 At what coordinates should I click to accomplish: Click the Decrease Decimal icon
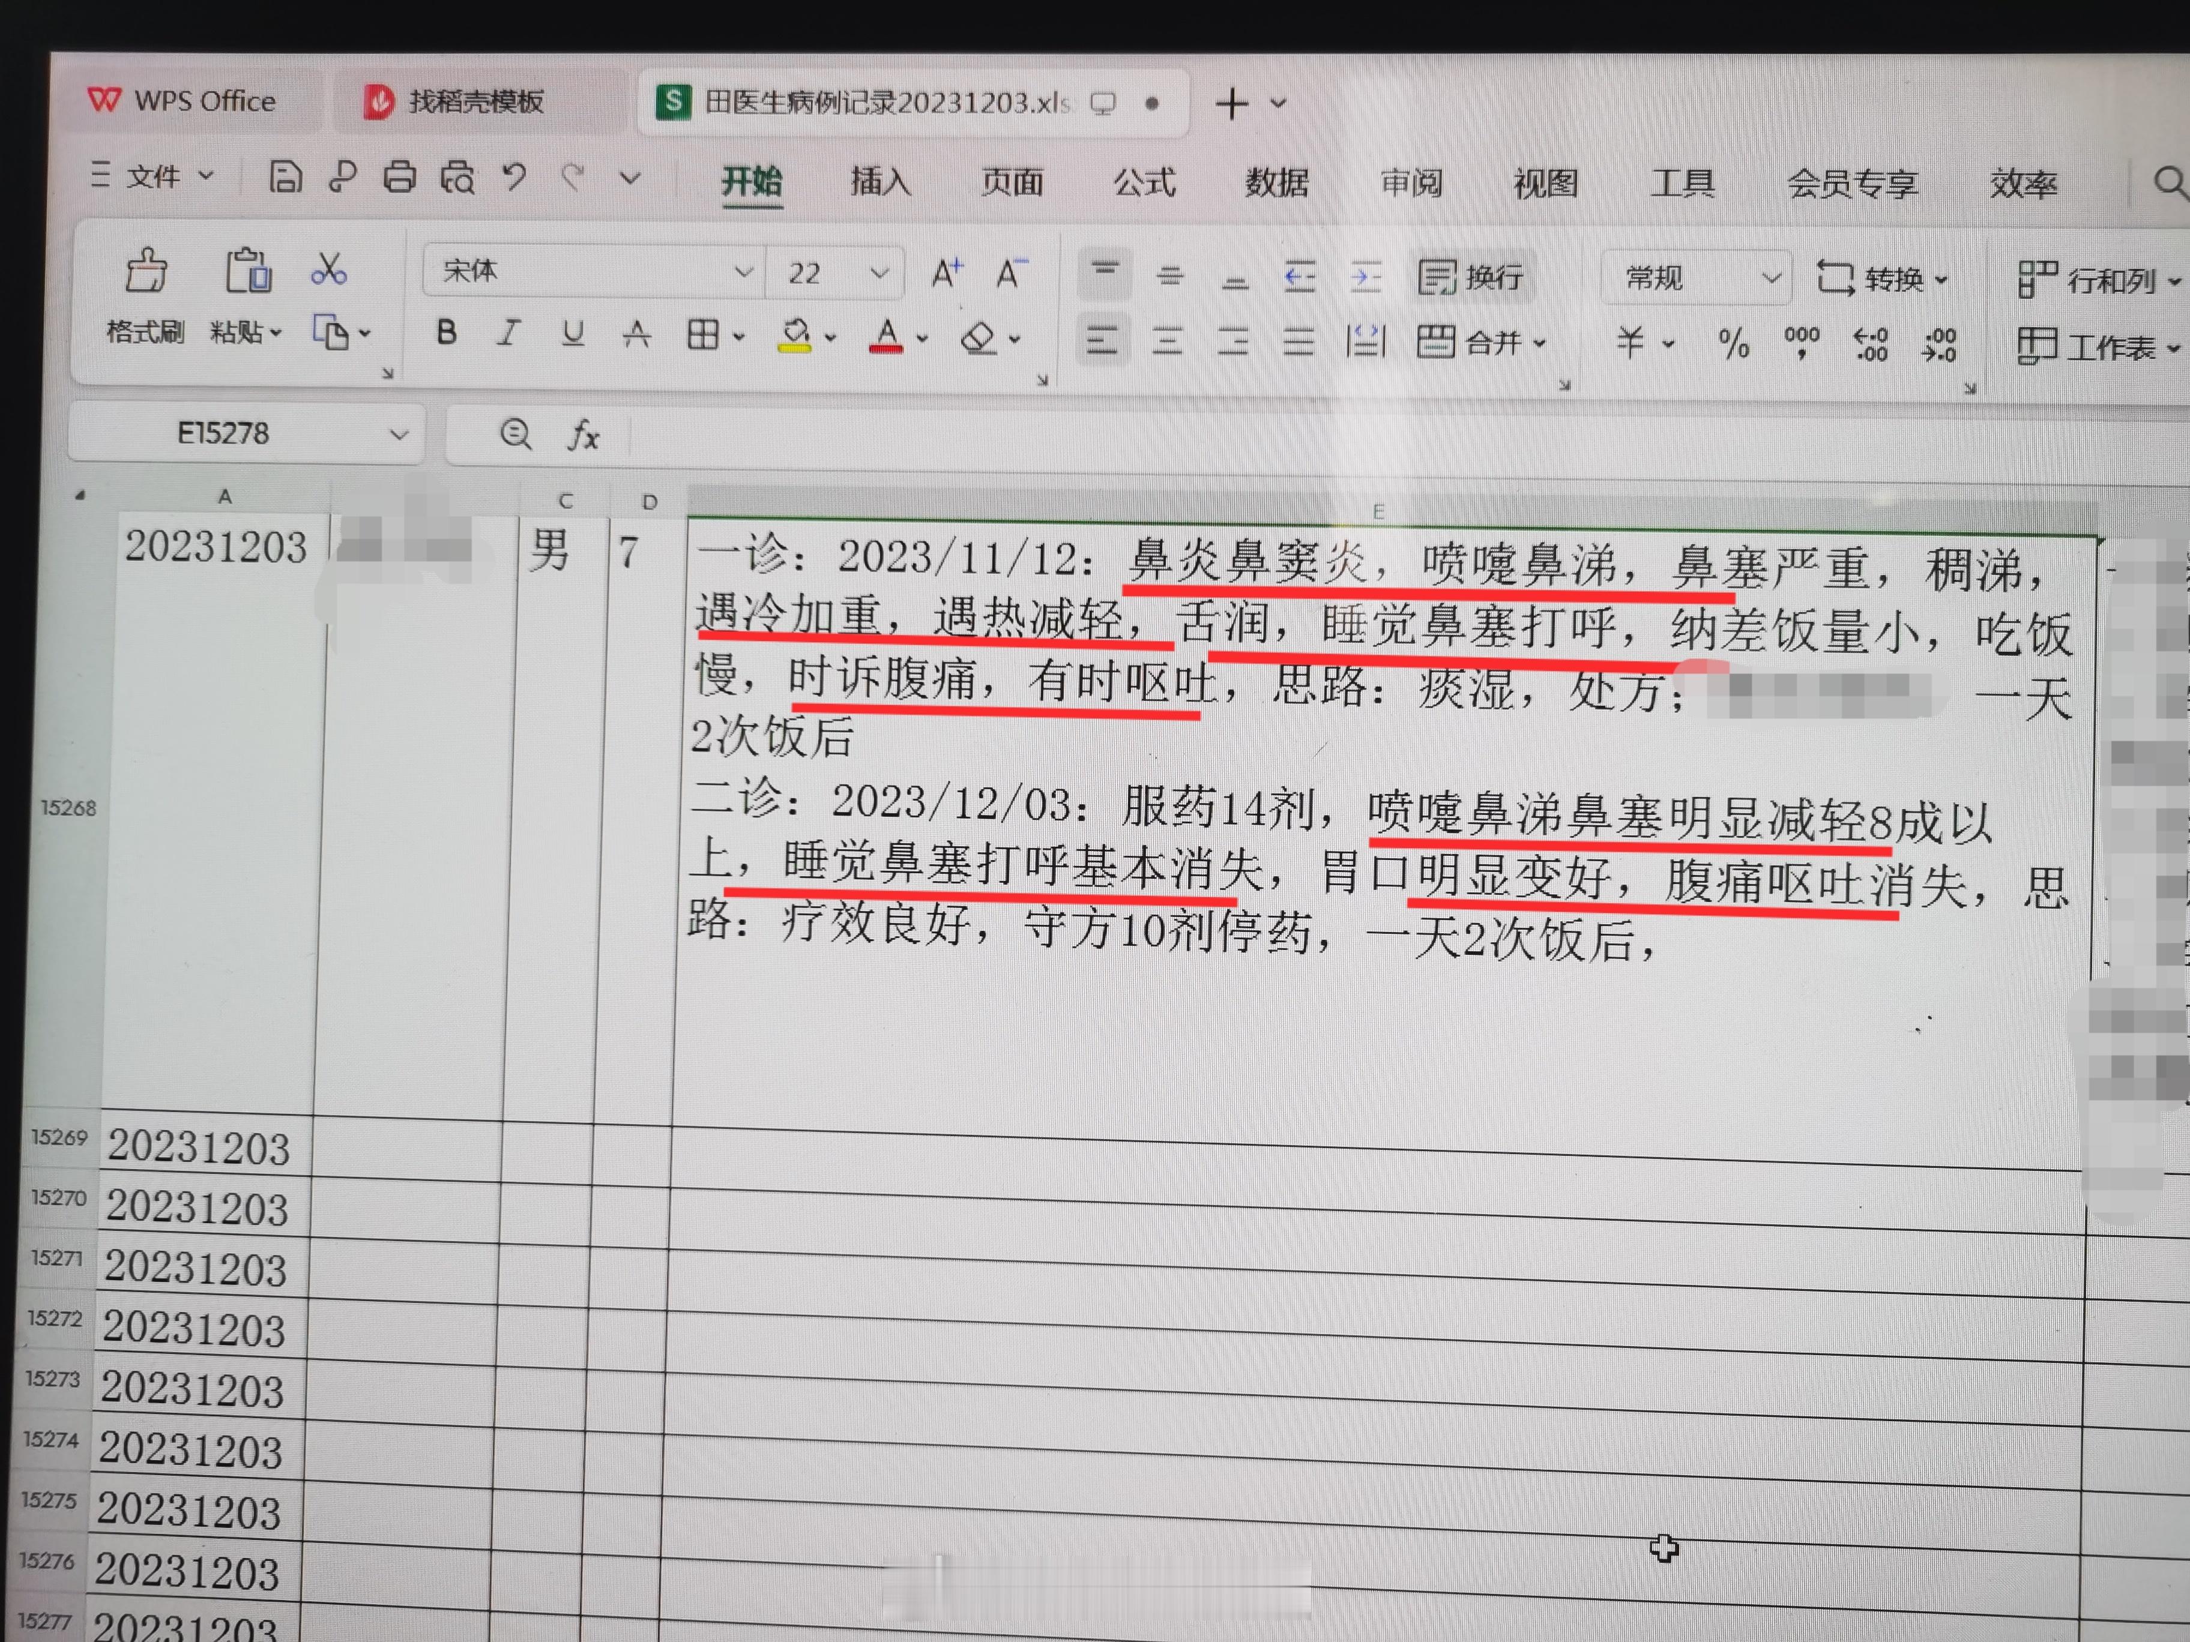point(1940,346)
